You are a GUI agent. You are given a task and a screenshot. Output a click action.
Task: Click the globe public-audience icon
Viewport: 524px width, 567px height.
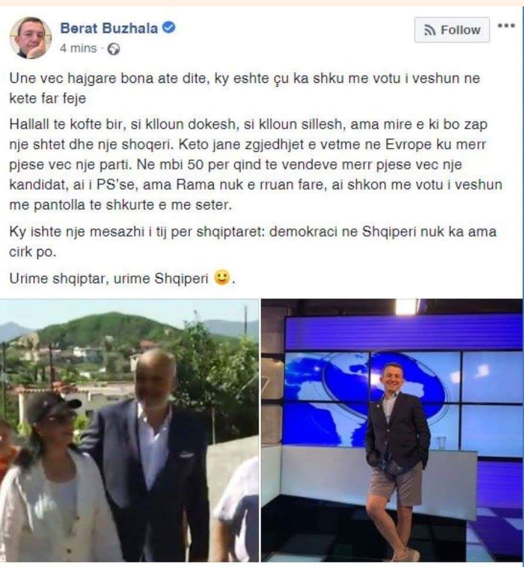(x=114, y=49)
